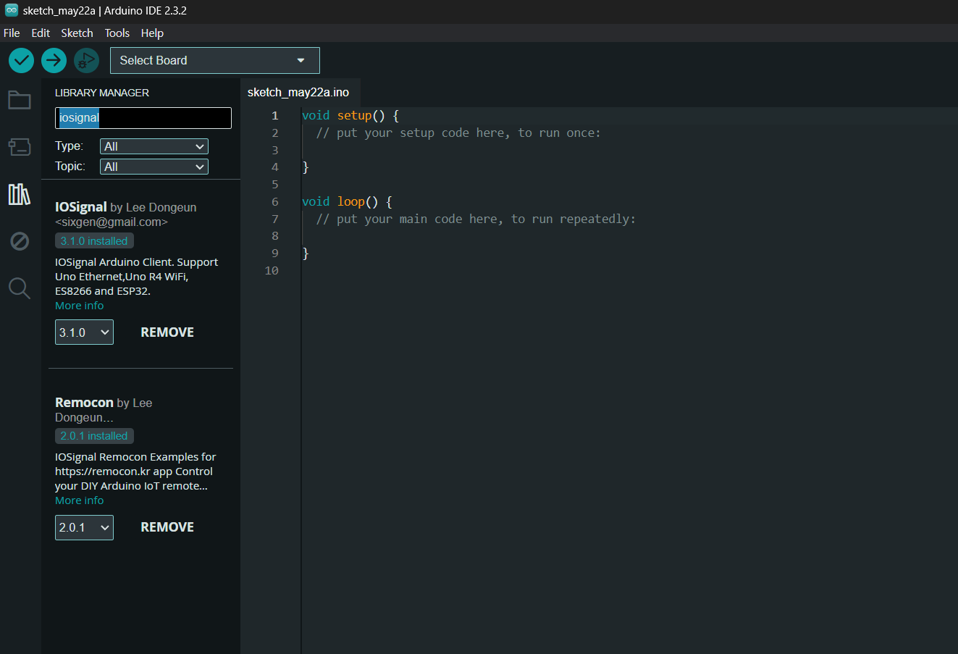This screenshot has height=654, width=958.
Task: Open the Sketch menu
Action: [77, 33]
